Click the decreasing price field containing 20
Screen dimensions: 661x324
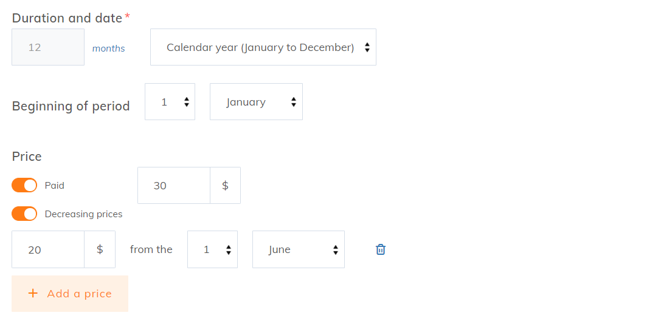click(x=48, y=249)
